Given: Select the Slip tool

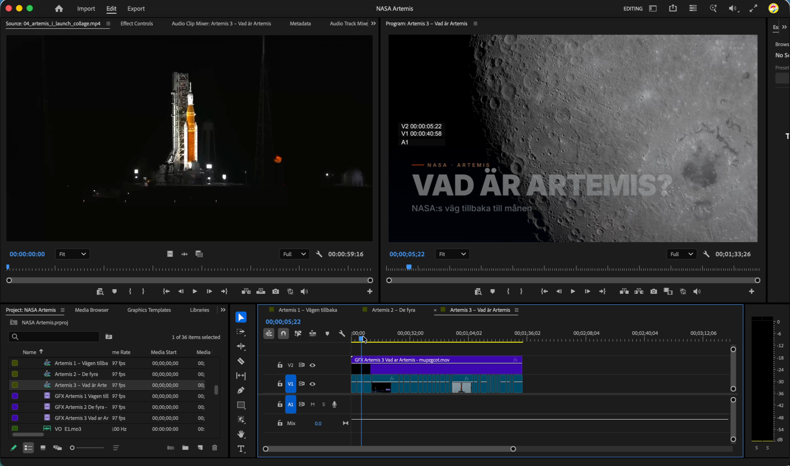Looking at the screenshot, I should pyautogui.click(x=241, y=376).
